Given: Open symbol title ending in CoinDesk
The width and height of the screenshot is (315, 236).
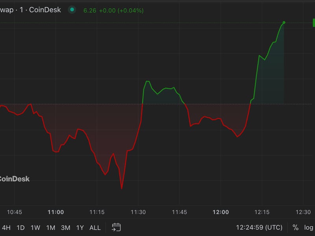Looking at the screenshot, I should [31, 10].
